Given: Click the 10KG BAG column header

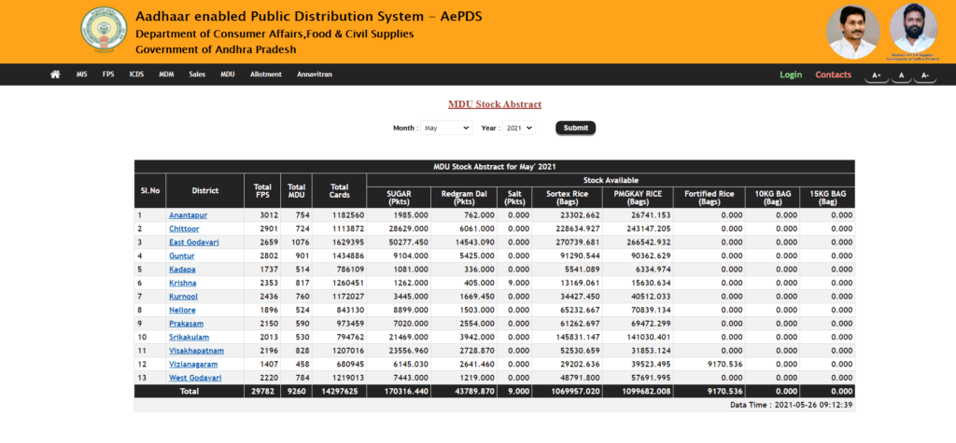Looking at the screenshot, I should 772,198.
